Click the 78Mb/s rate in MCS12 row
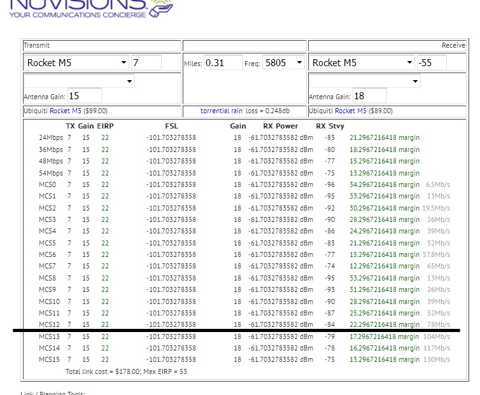The height and width of the screenshot is (395, 480). (439, 324)
